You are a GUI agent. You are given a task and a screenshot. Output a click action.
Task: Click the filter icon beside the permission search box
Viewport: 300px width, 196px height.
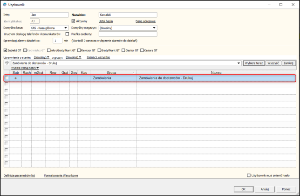tap(7, 63)
